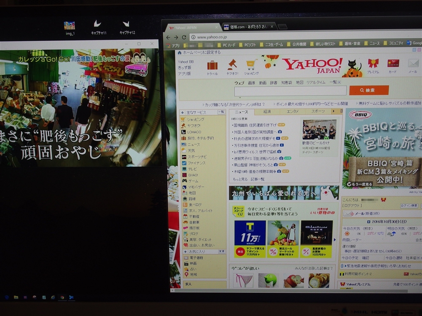Click the orange 検索 search button
Viewport: 422px width, 316px height.
click(x=369, y=90)
